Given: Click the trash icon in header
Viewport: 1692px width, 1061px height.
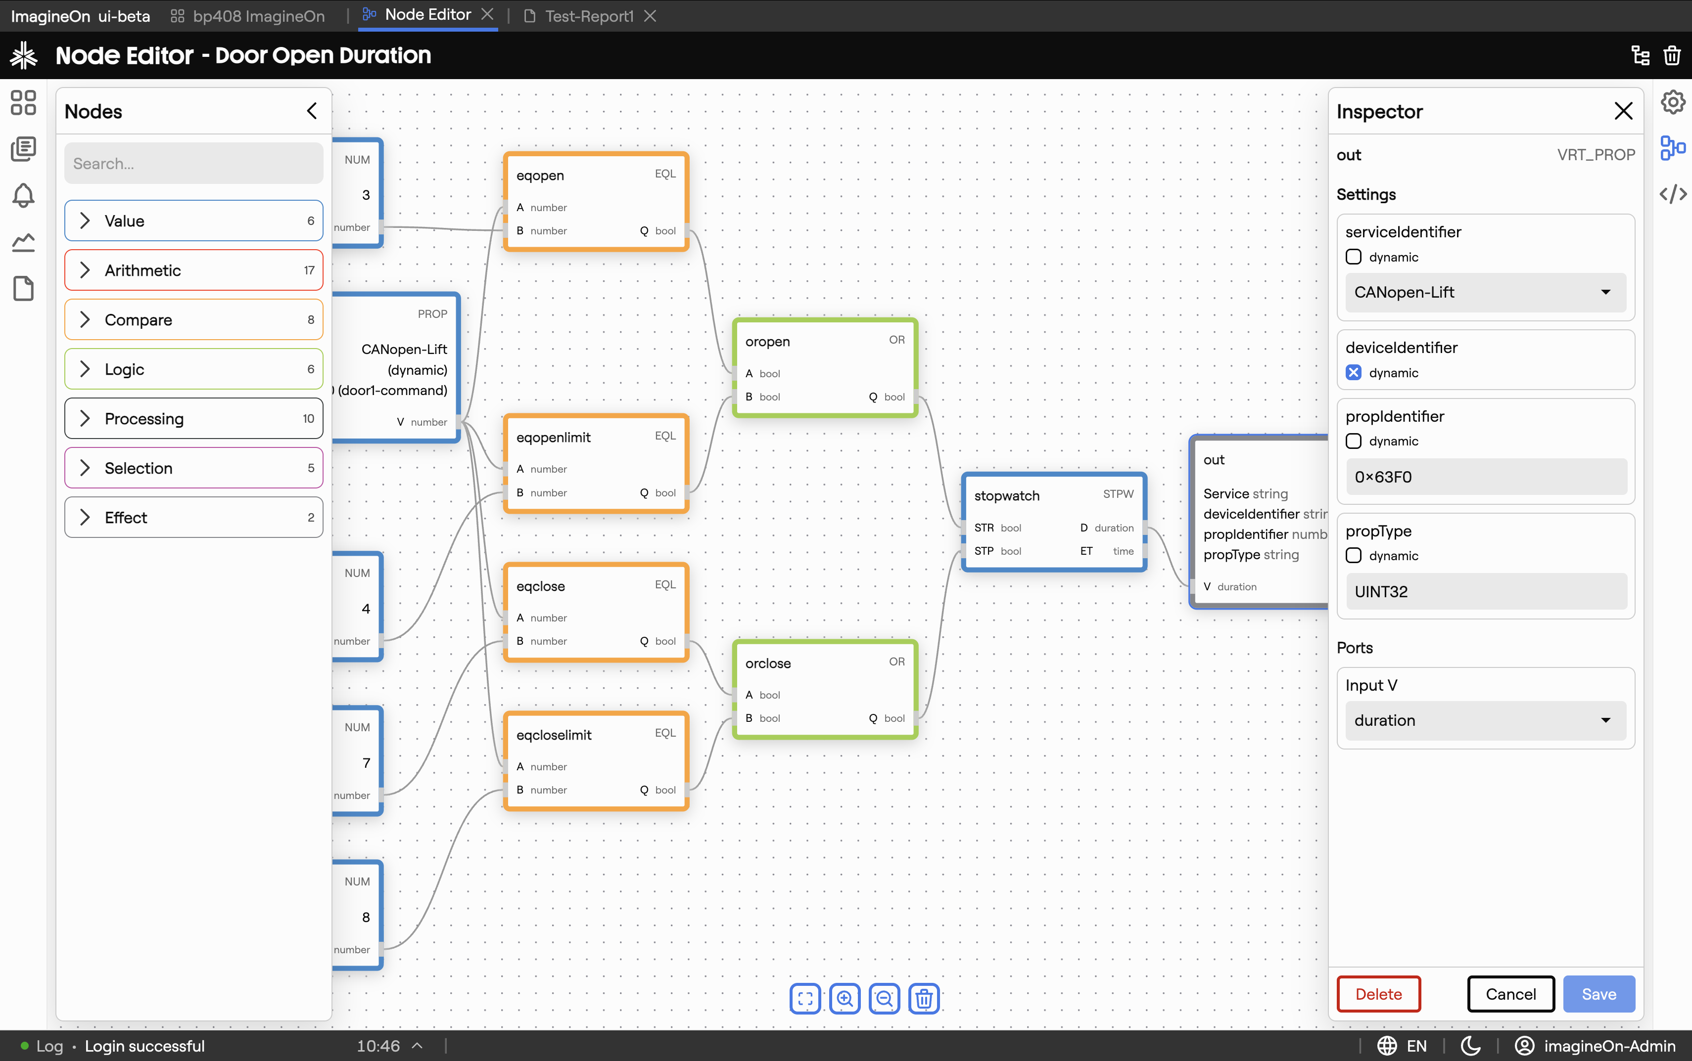Looking at the screenshot, I should pos(1672,55).
